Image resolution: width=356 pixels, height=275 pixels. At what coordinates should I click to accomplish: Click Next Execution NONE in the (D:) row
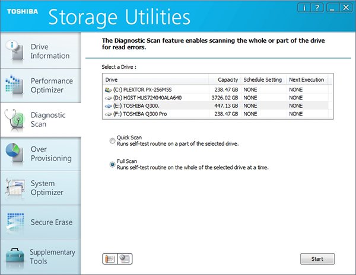pos(296,98)
